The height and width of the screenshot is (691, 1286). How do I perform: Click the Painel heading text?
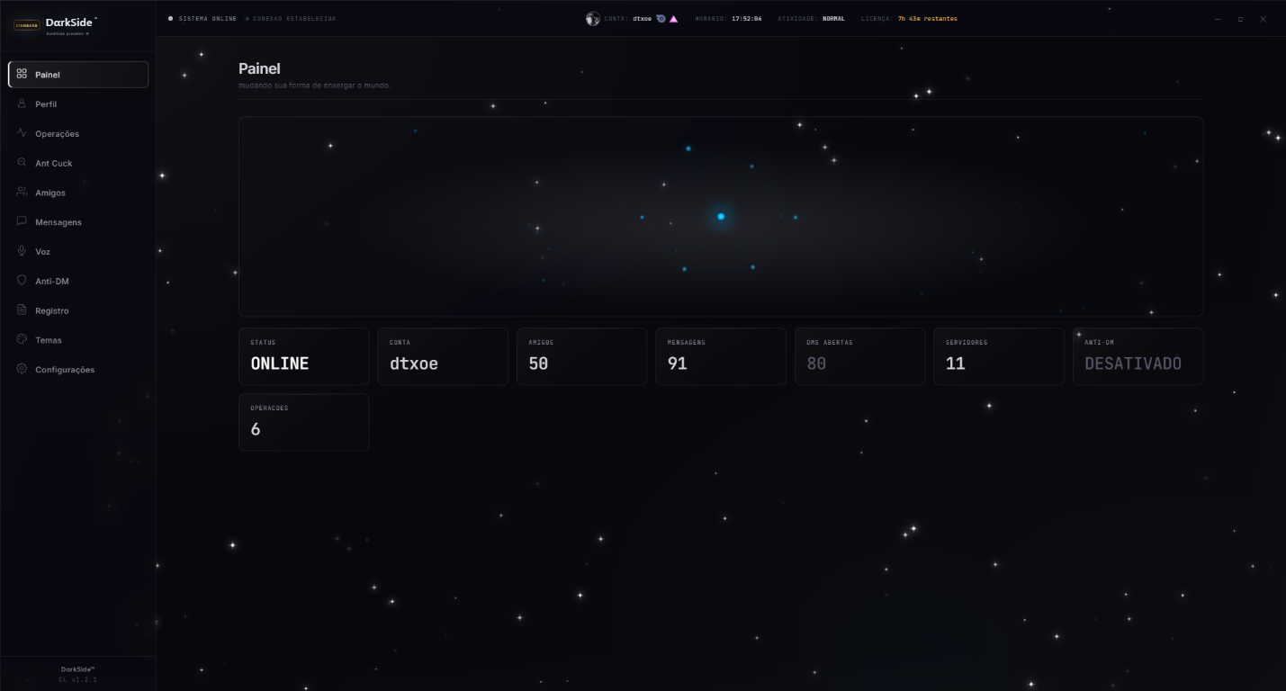pos(259,68)
